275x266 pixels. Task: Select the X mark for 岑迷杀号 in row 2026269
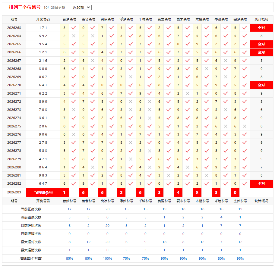226,77
